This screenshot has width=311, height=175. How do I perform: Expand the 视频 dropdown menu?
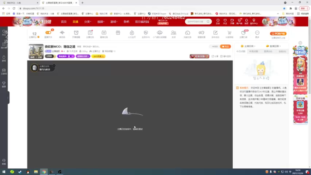[101, 22]
